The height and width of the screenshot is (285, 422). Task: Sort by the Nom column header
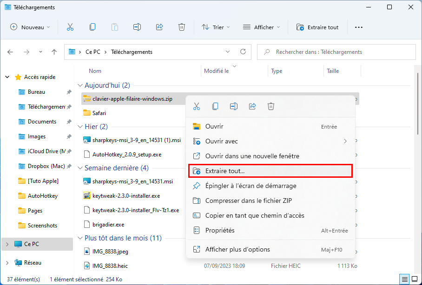[95, 71]
